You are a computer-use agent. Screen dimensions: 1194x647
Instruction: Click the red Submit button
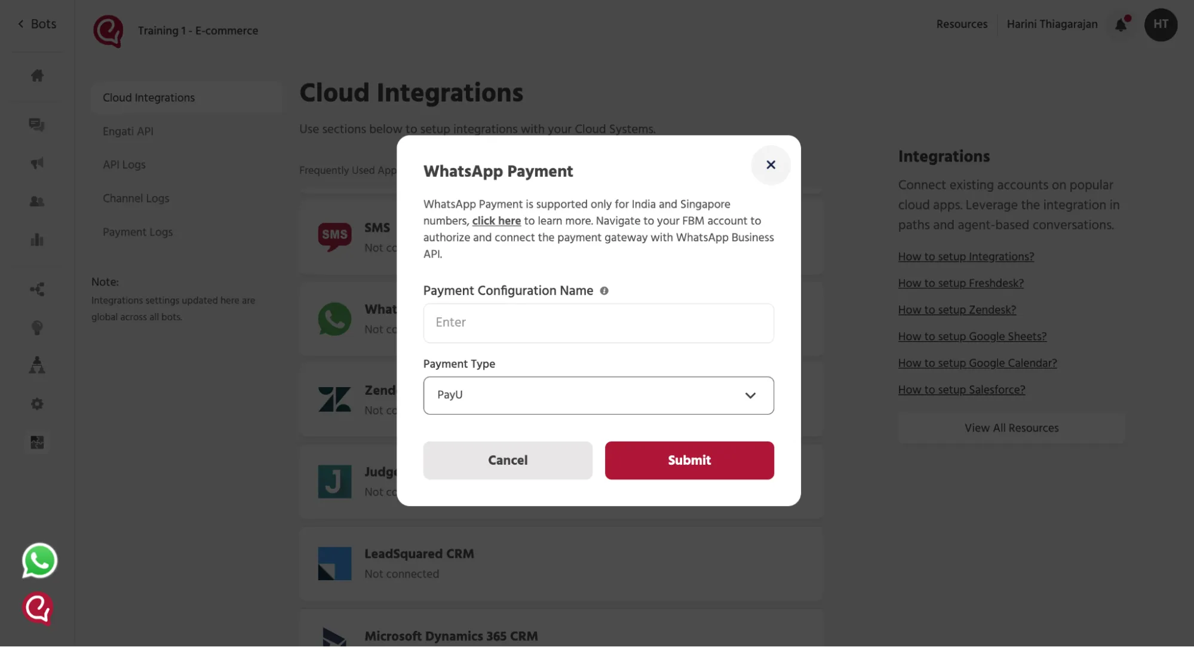pos(689,461)
